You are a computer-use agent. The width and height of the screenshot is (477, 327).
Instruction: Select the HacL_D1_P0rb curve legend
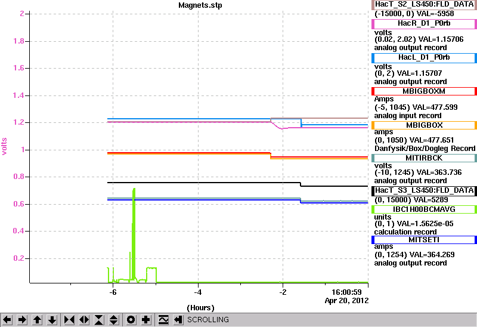424,58
